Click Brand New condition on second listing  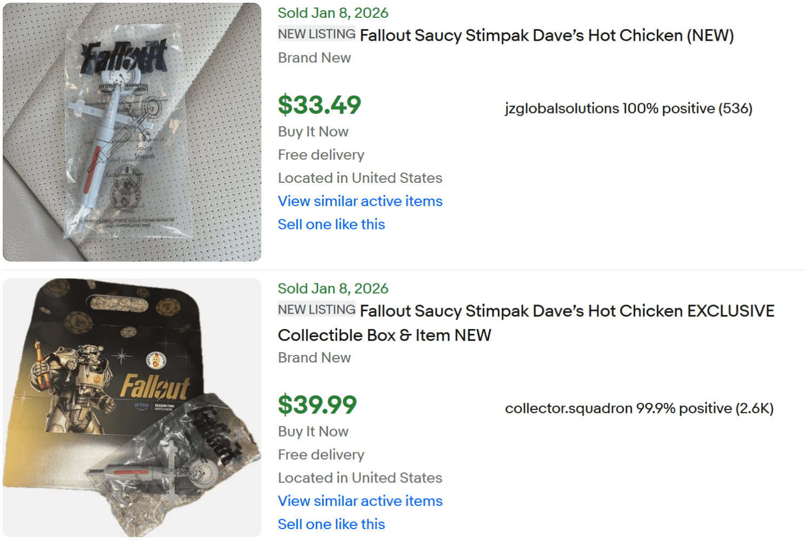click(x=314, y=357)
